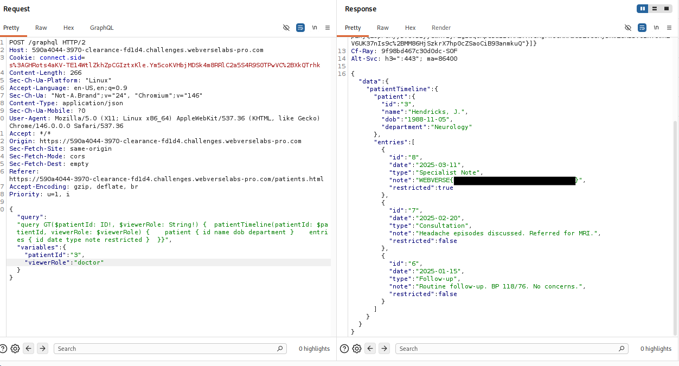The width and height of the screenshot is (679, 366).
Task: Switch Request view to Raw tab
Action: [x=41, y=28]
